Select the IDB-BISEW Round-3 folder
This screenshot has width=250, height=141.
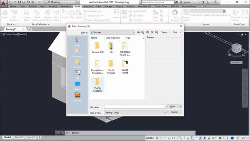[x=125, y=49]
